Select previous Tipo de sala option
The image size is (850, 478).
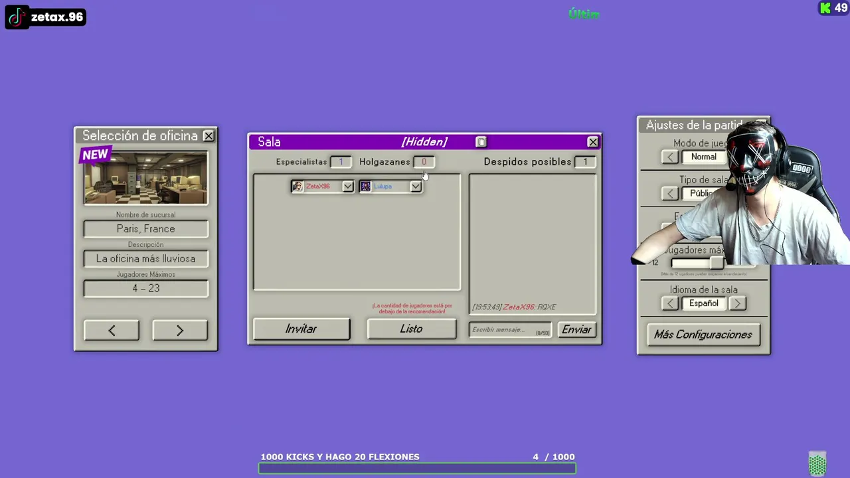[x=670, y=193]
